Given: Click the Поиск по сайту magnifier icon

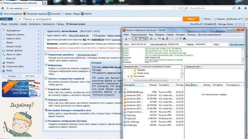Looking at the screenshot, I should point(3,54).
